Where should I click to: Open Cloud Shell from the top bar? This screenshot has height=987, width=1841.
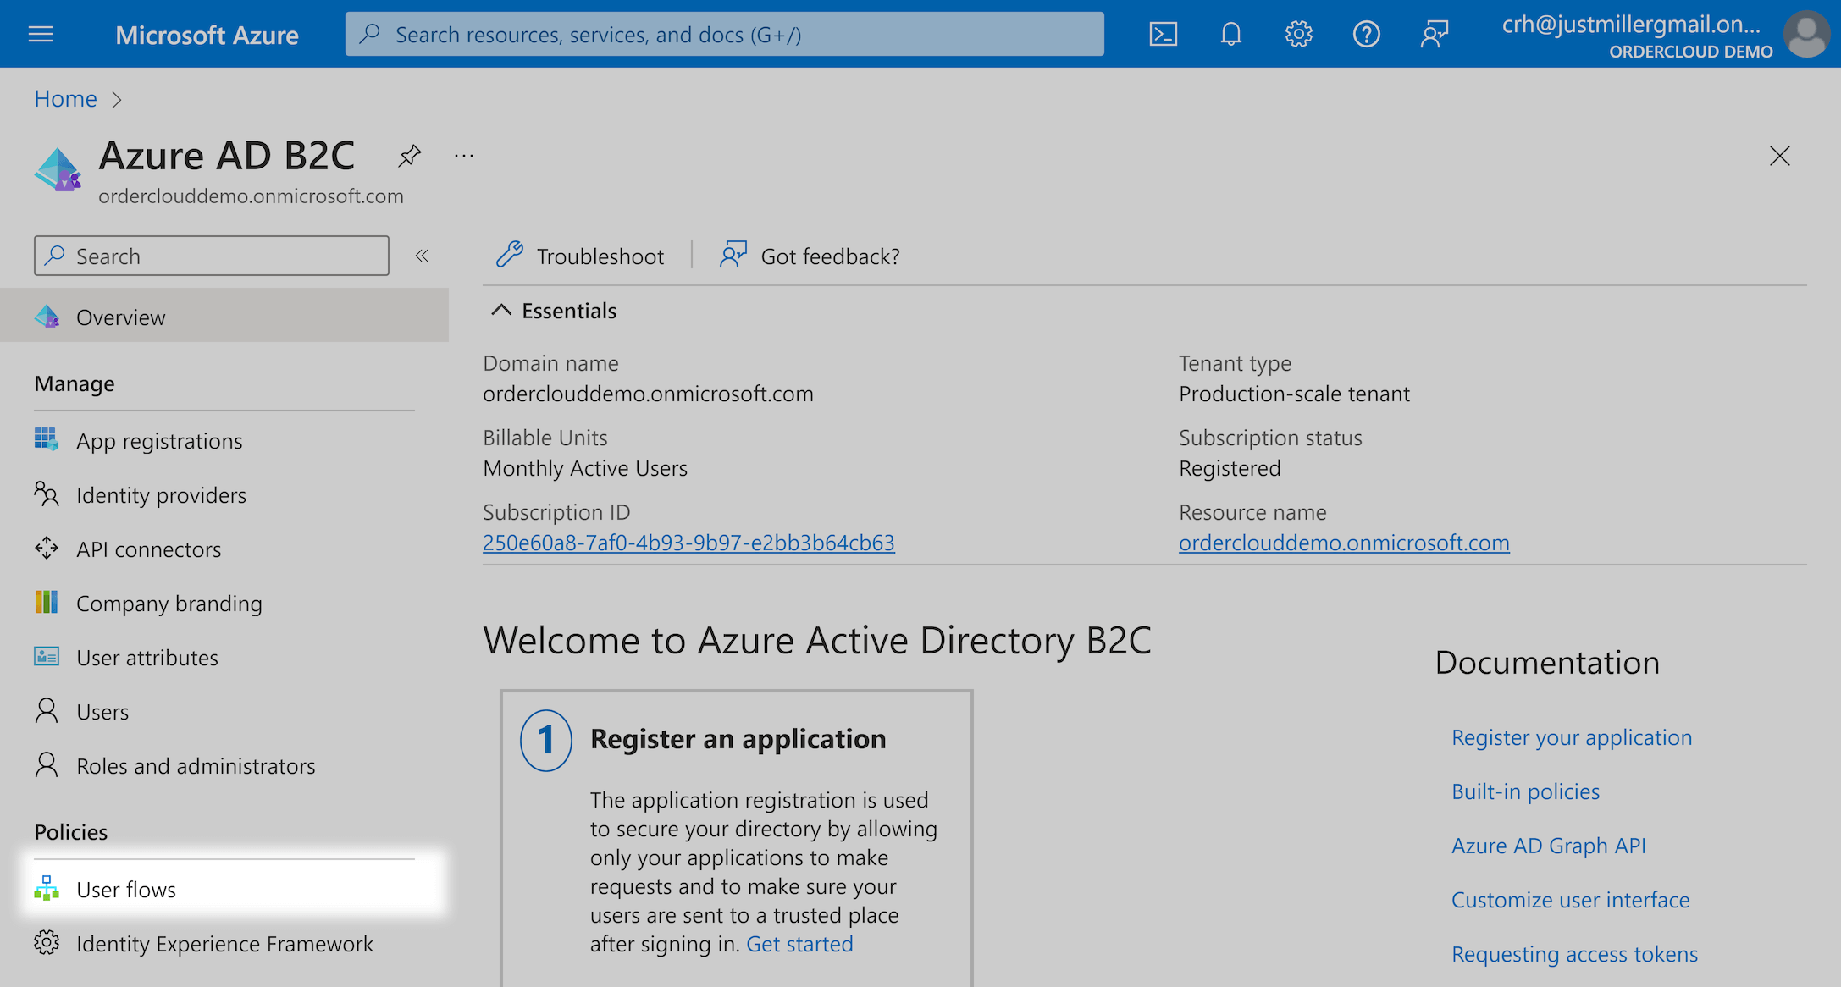(x=1163, y=34)
